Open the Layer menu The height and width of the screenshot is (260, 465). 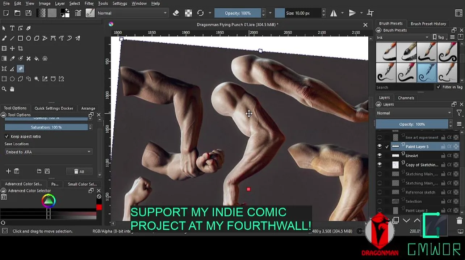[x=60, y=3]
